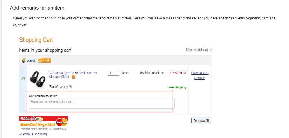The width and height of the screenshot is (289, 138).
Task: Click the seller shield icon beside player
Action: [23, 61]
